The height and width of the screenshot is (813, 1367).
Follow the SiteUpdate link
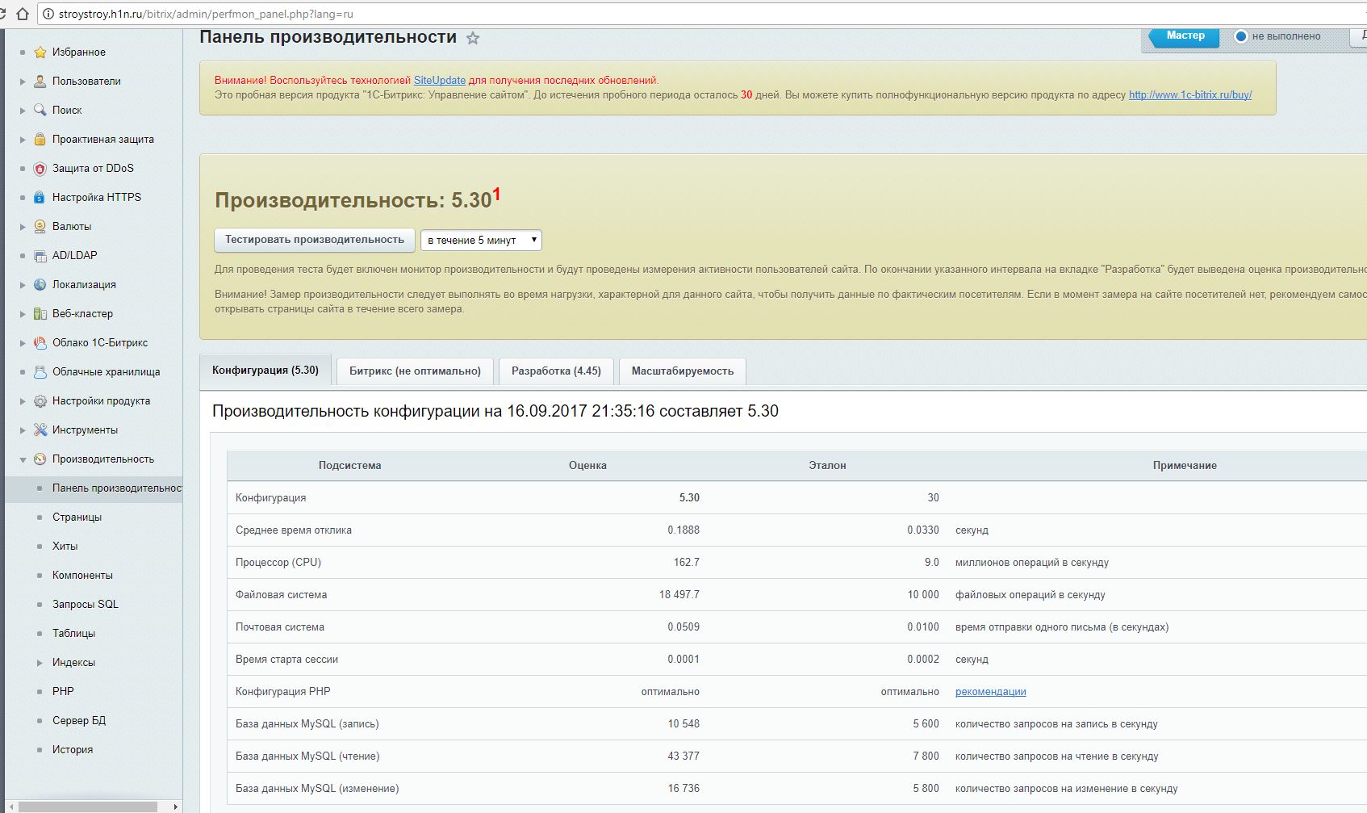pyautogui.click(x=439, y=81)
